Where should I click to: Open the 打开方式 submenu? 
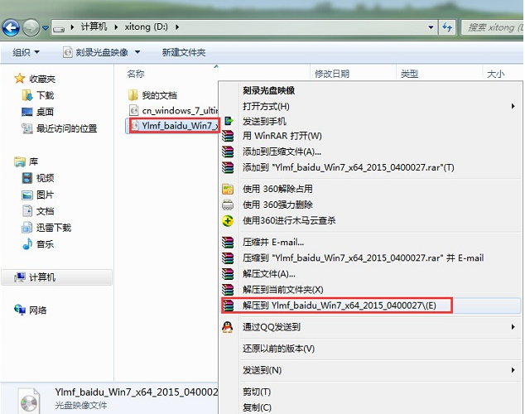pyautogui.click(x=266, y=107)
